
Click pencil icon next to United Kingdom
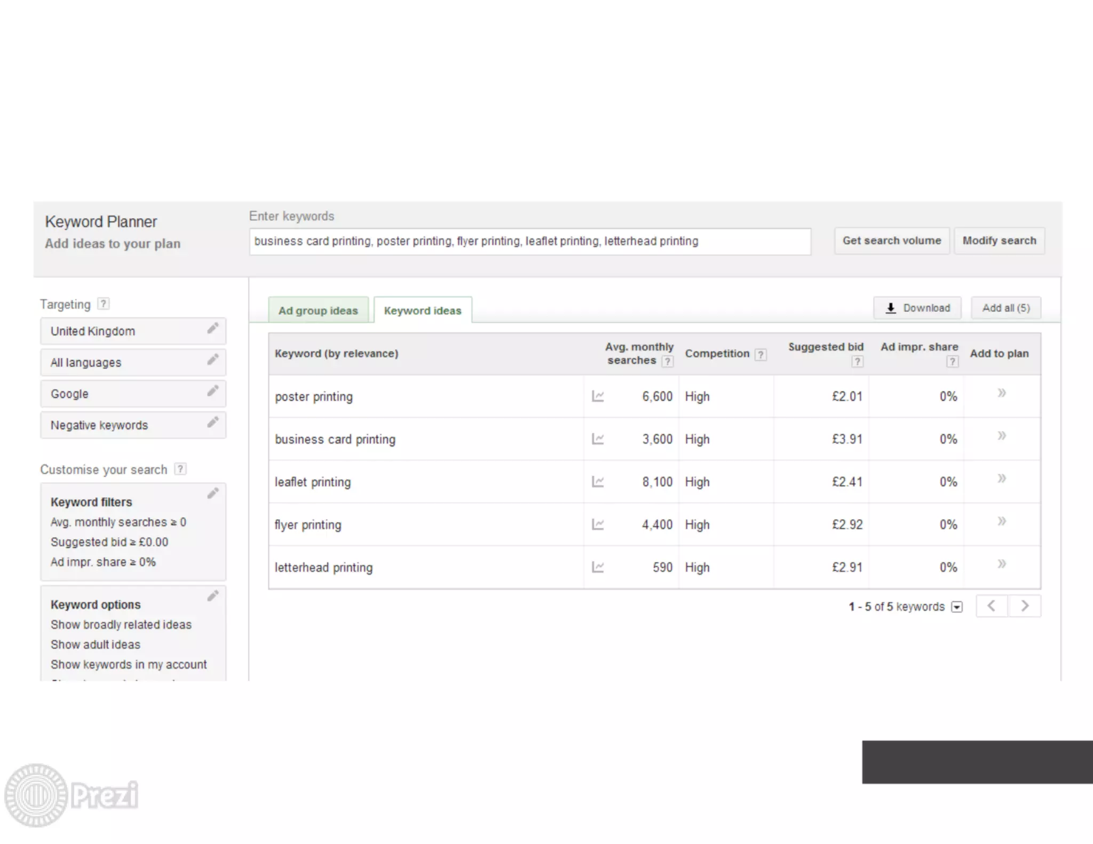click(x=213, y=328)
